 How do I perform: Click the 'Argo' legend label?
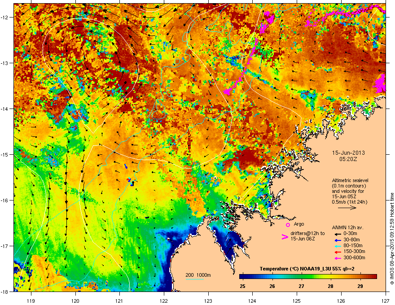[x=299, y=224]
